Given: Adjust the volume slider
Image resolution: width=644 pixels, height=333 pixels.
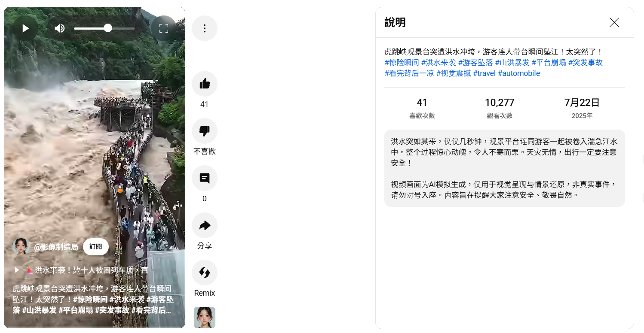Looking at the screenshot, I should [104, 28].
